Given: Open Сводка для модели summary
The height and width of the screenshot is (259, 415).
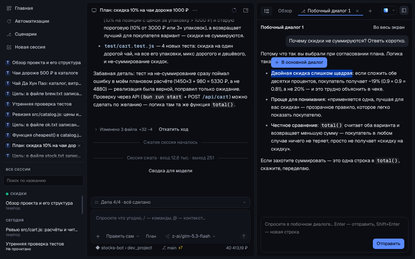Looking at the screenshot, I should pos(171,171).
